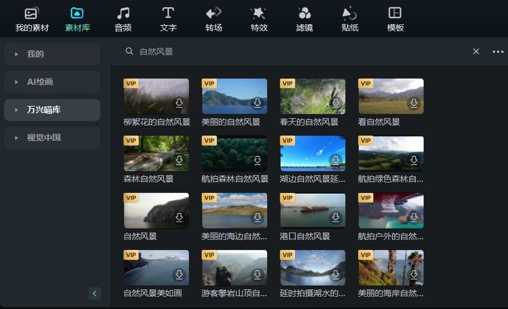Download the 航拍森林自然风景 clip
508x309 pixels.
pos(258,160)
